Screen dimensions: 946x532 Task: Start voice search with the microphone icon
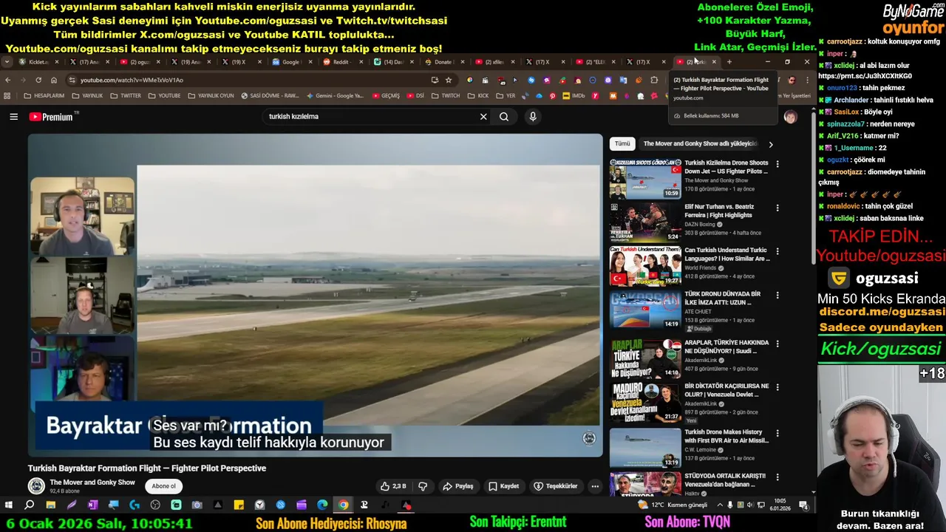tap(532, 117)
